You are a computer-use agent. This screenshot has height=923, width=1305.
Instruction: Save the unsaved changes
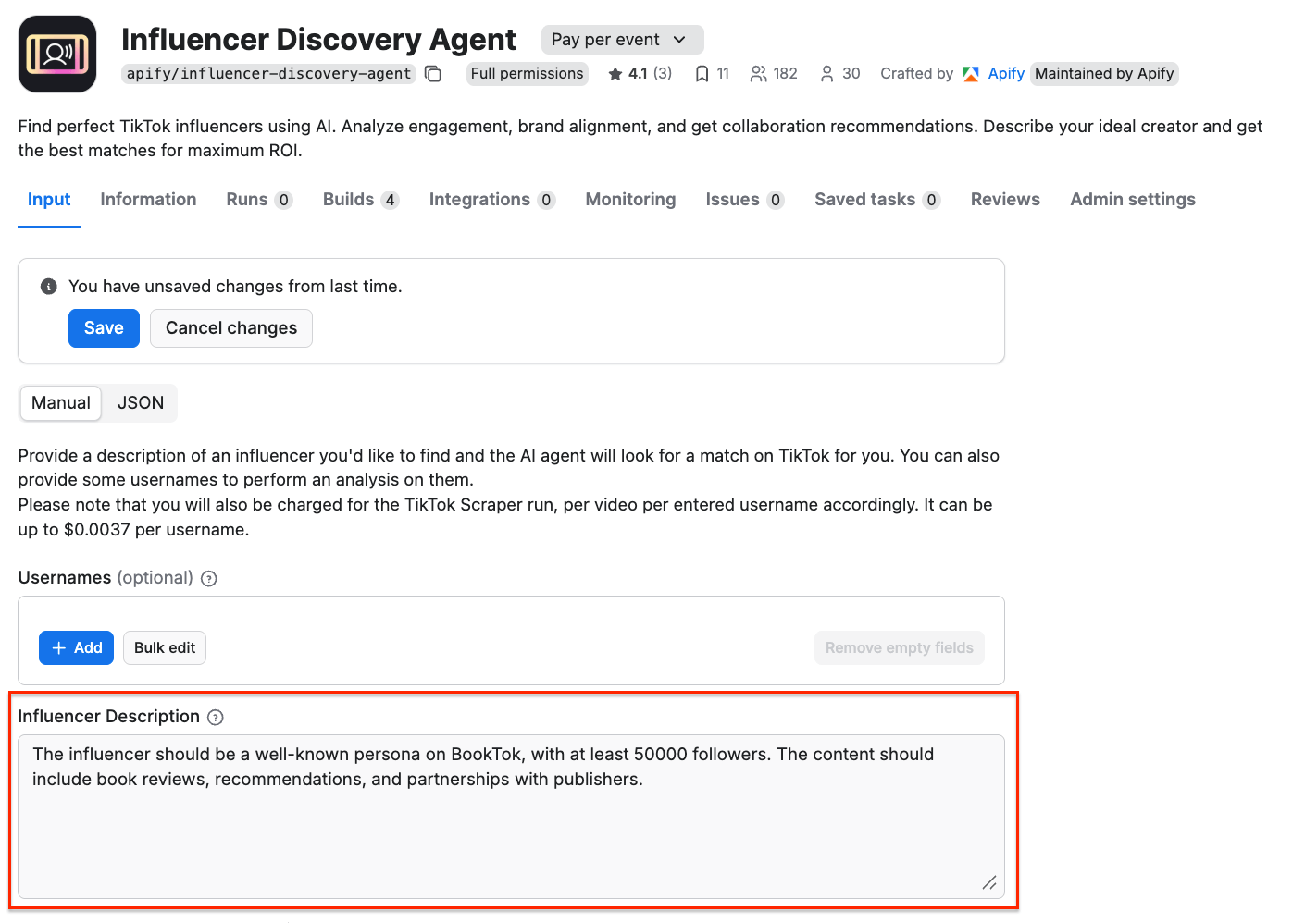pyautogui.click(x=104, y=328)
